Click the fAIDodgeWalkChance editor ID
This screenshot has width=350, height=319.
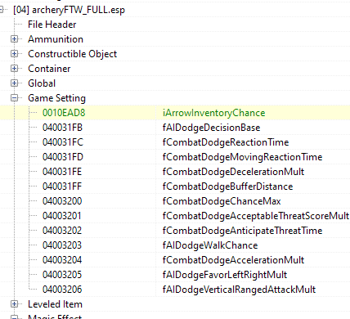[x=210, y=245]
